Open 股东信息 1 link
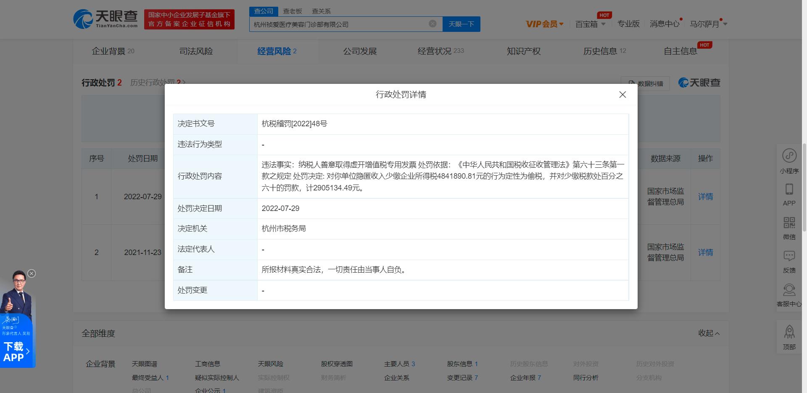The width and height of the screenshot is (807, 393). (462, 364)
